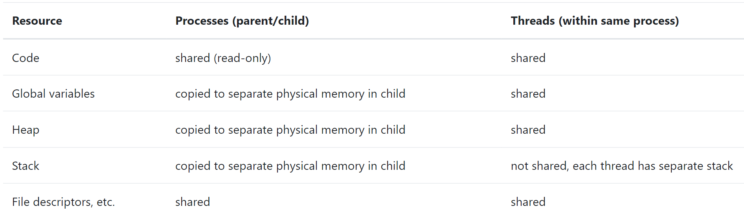
Task: Click the Threads cell in the File descriptors row
Action: point(528,202)
